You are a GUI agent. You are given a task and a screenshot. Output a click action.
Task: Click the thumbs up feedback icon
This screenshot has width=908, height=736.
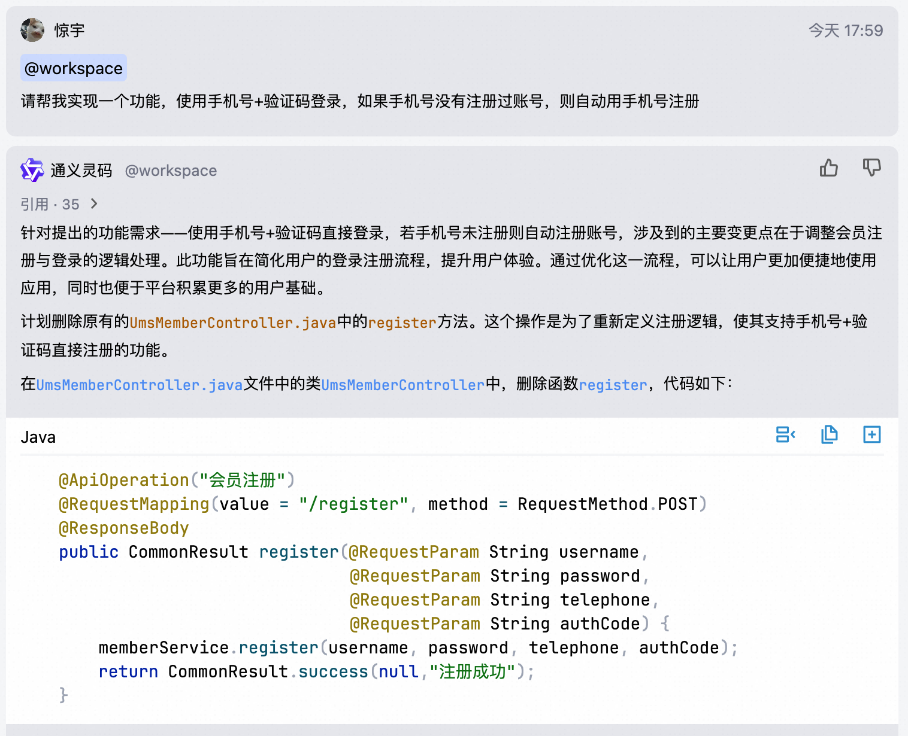click(x=829, y=168)
